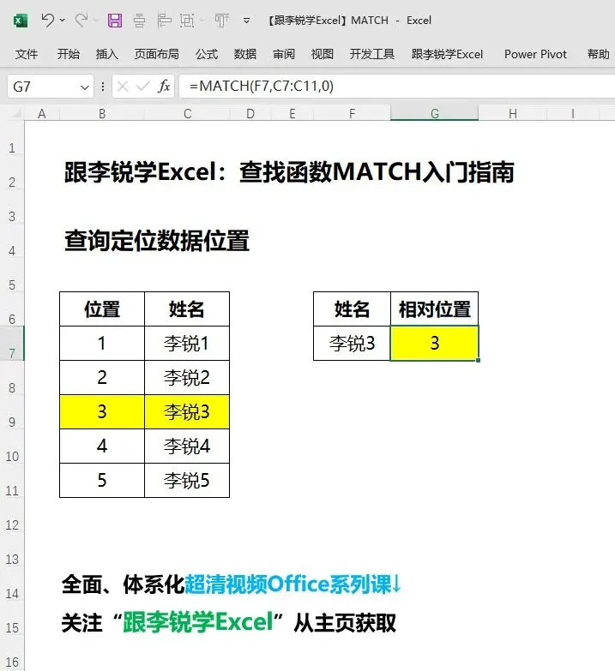Select column A header
615x671 pixels.
coord(41,114)
